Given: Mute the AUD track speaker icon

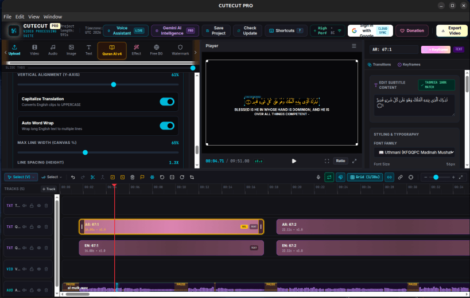Looking at the screenshot, I should tap(24, 290).
